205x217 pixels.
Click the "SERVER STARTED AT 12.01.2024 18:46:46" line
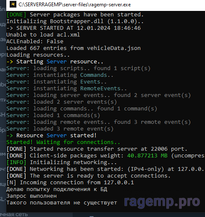click(x=74, y=28)
